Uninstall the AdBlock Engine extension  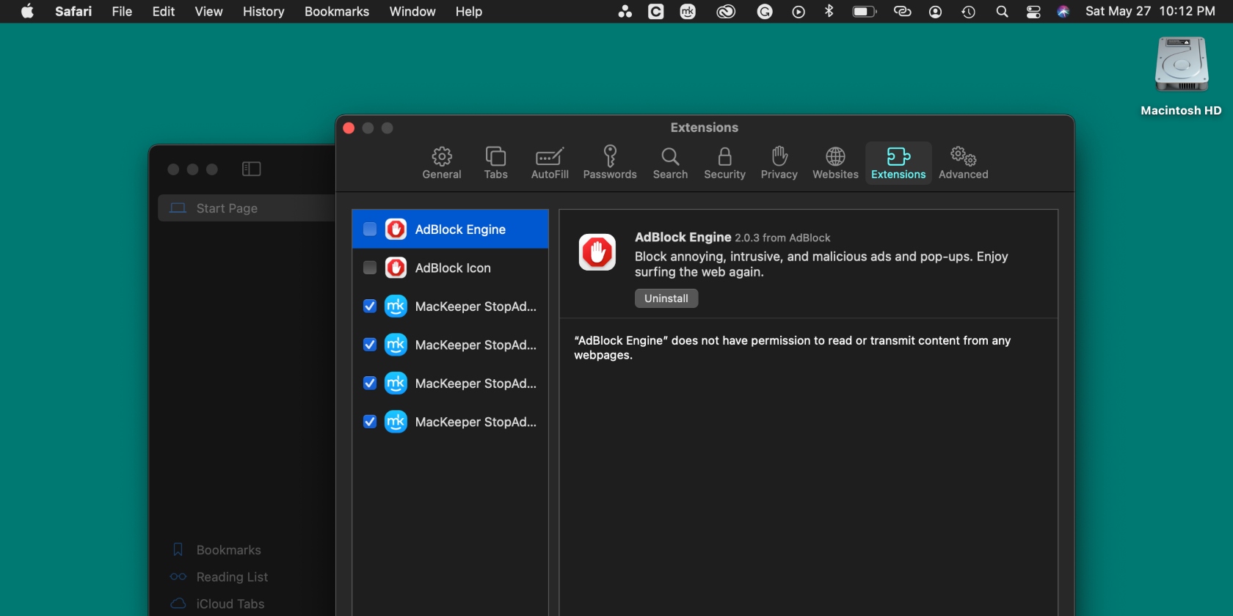coord(666,298)
